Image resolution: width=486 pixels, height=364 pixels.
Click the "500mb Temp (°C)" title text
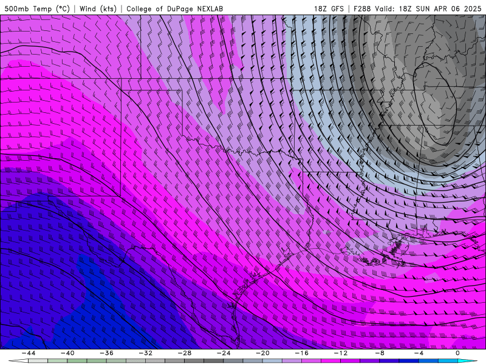37,9
